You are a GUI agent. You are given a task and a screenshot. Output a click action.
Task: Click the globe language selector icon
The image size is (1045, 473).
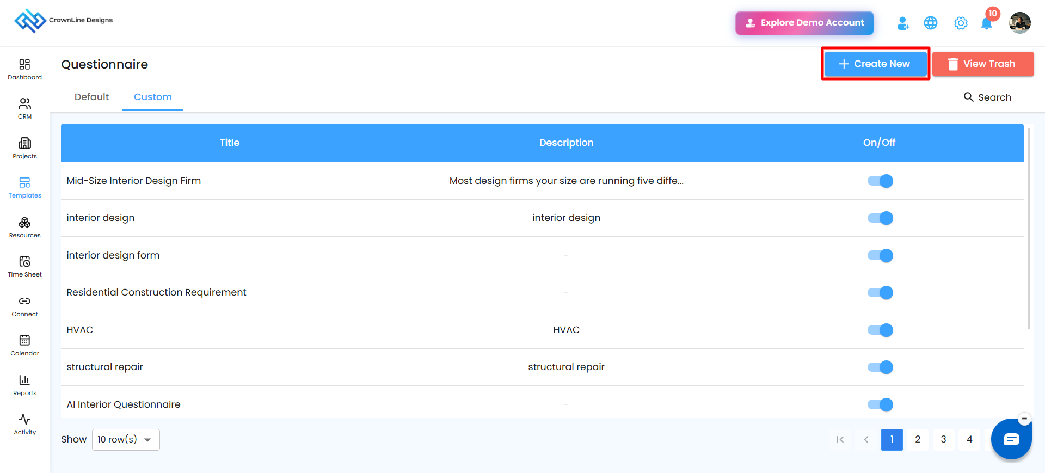pyautogui.click(x=931, y=23)
